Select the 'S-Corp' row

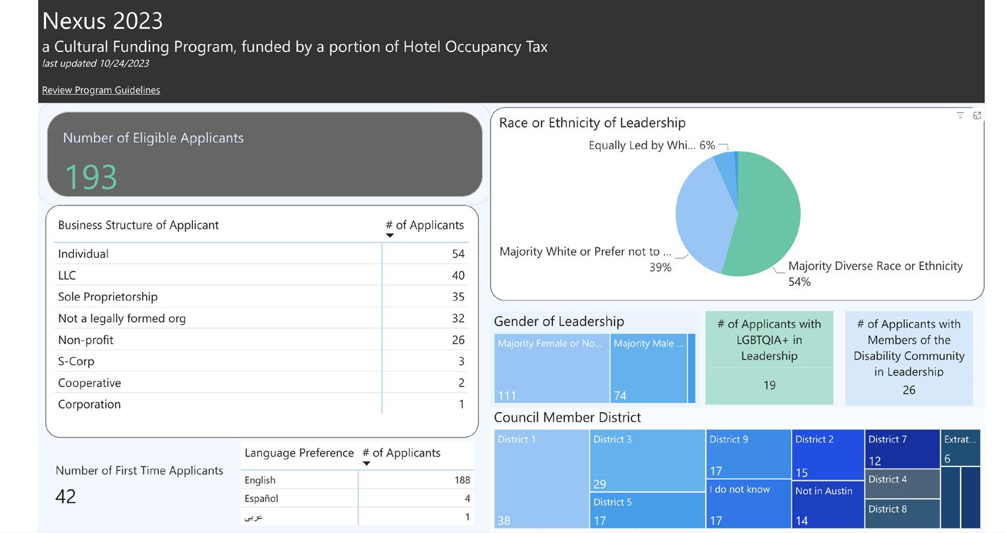pos(261,361)
